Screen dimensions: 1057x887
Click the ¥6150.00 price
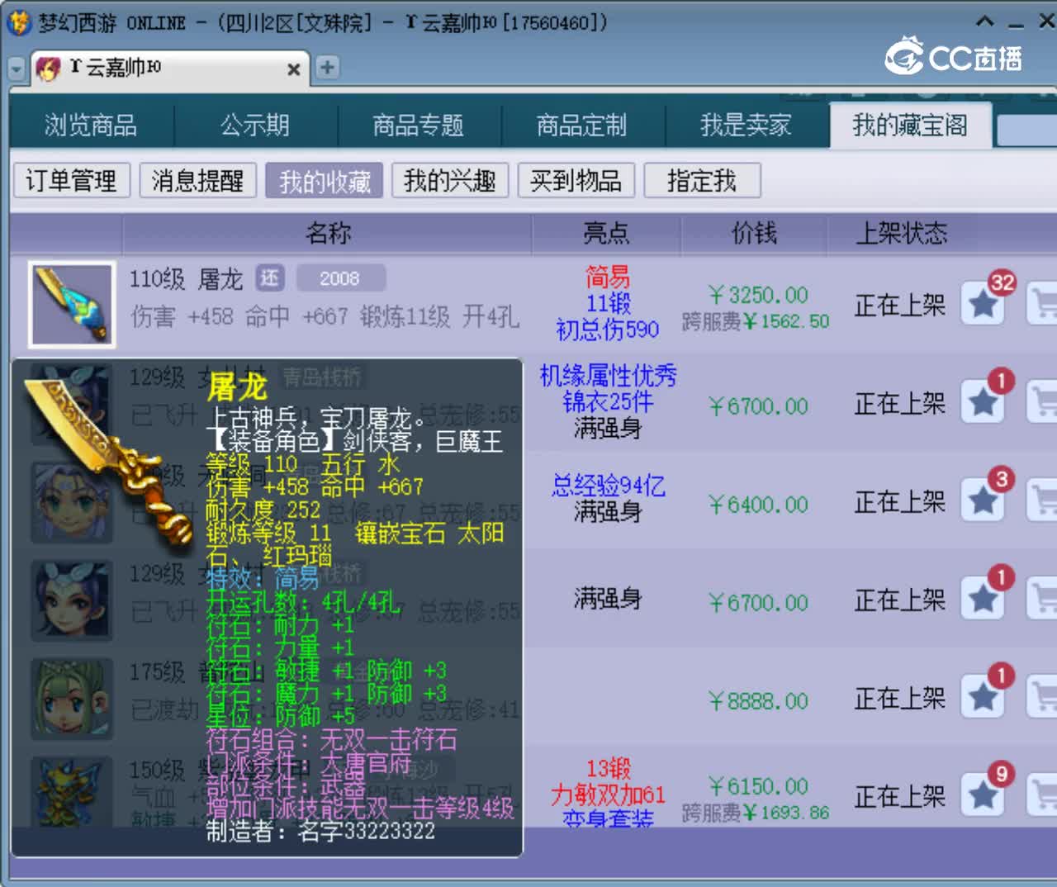pyautogui.click(x=759, y=786)
